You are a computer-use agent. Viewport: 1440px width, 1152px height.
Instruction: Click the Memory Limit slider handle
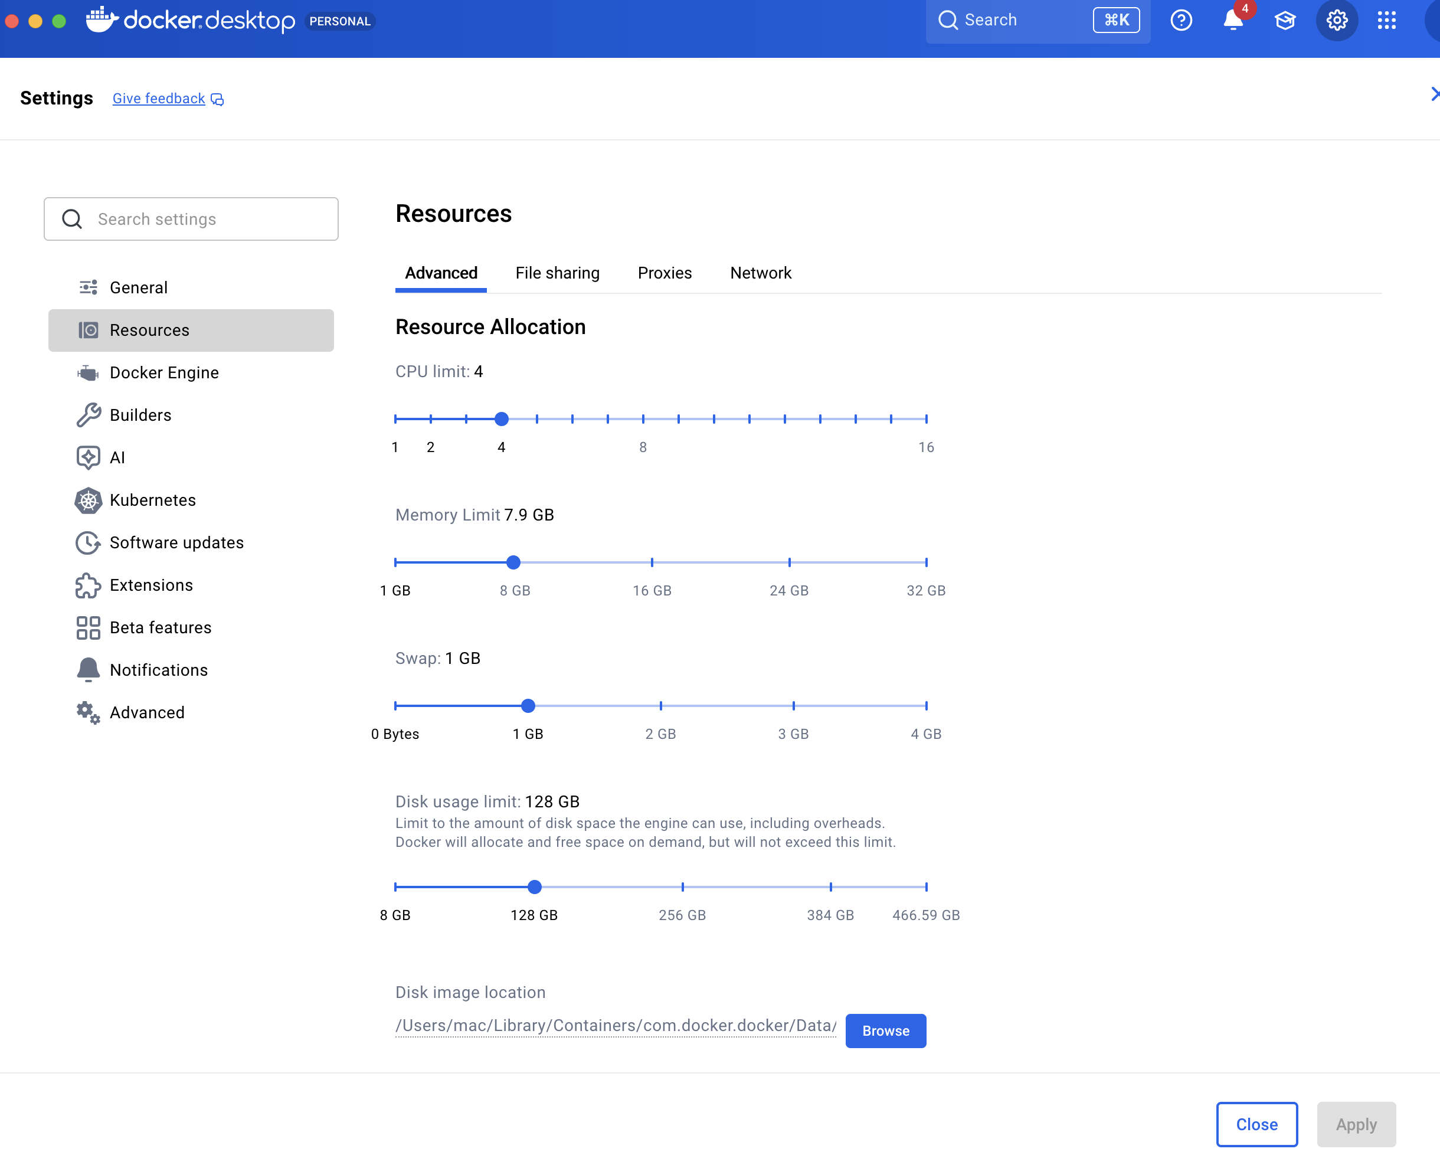tap(513, 562)
